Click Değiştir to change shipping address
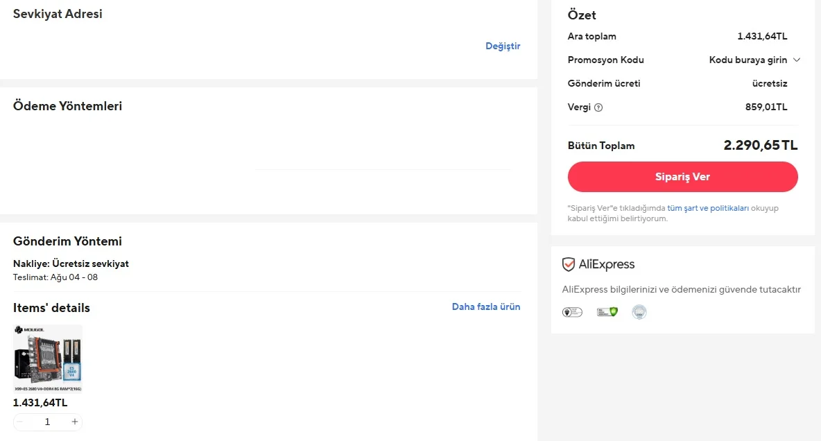This screenshot has height=441, width=821. tap(503, 46)
